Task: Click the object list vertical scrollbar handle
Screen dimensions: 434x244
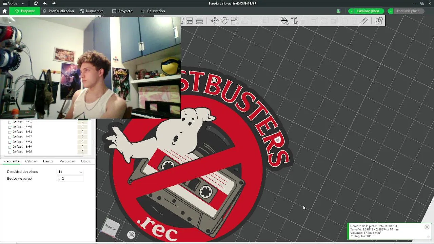Action: pyautogui.click(x=93, y=142)
